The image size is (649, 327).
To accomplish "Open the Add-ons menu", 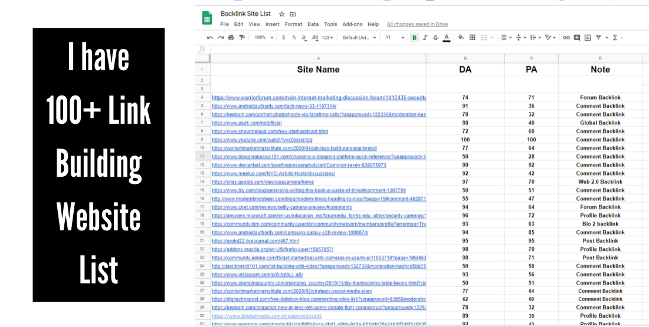I will point(352,24).
